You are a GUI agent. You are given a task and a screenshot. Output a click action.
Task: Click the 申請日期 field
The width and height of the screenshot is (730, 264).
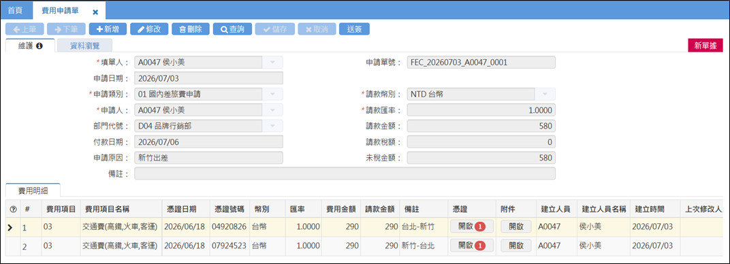(208, 78)
